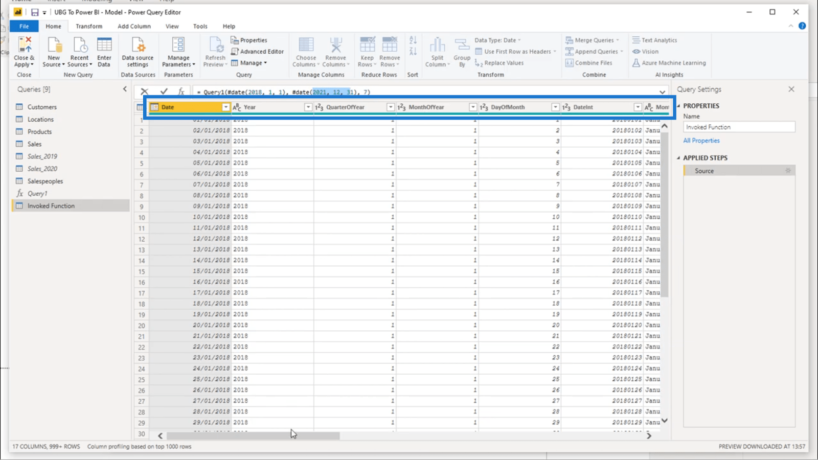The width and height of the screenshot is (818, 460).
Task: Open the Source step settings gear
Action: coord(788,171)
